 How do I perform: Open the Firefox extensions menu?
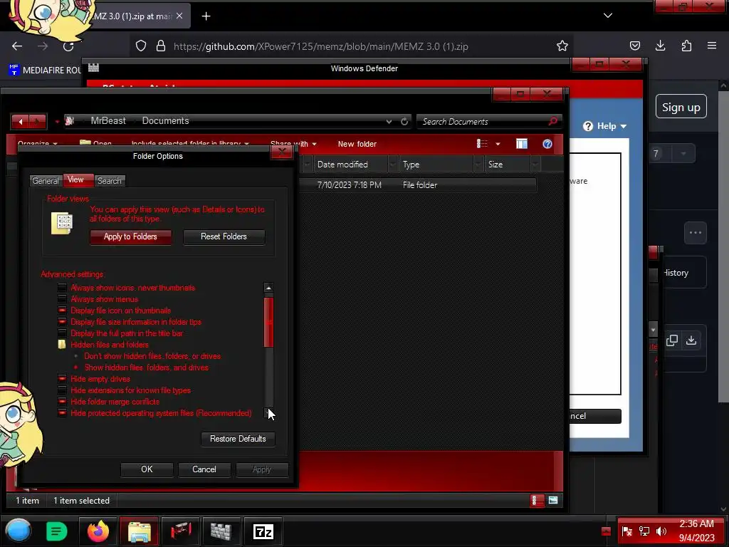click(686, 46)
